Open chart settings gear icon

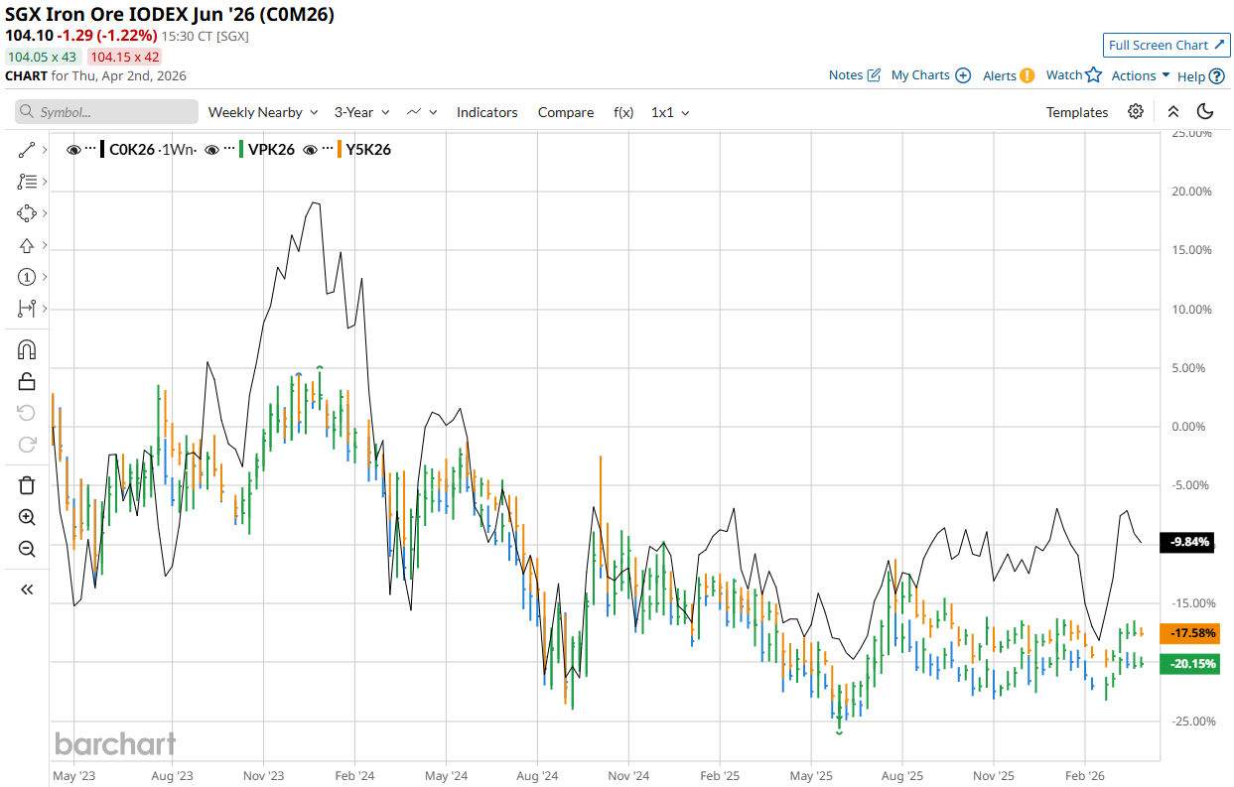(x=1136, y=112)
